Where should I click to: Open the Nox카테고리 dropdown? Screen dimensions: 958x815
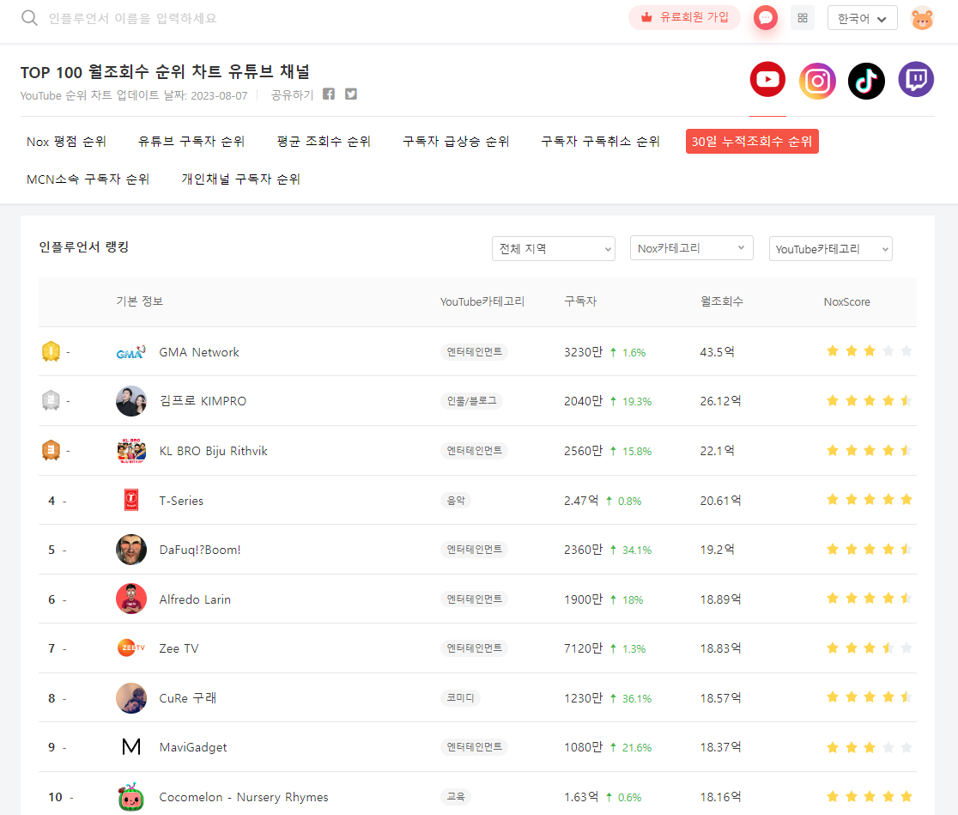tap(691, 247)
